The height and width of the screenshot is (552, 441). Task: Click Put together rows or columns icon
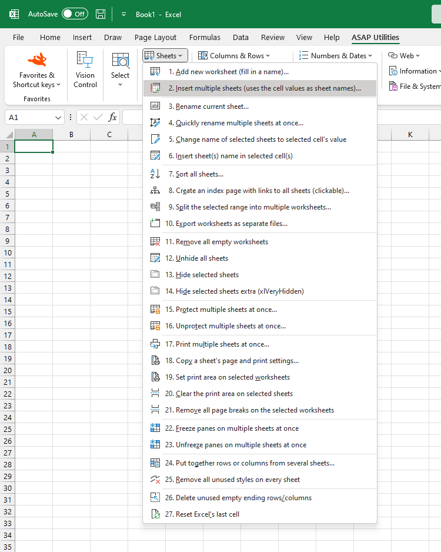155,463
